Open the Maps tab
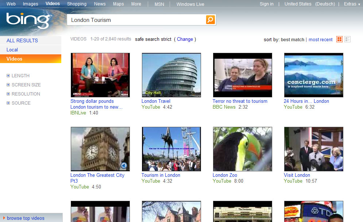This screenshot has width=363, height=222. pyautogui.click(x=118, y=4)
